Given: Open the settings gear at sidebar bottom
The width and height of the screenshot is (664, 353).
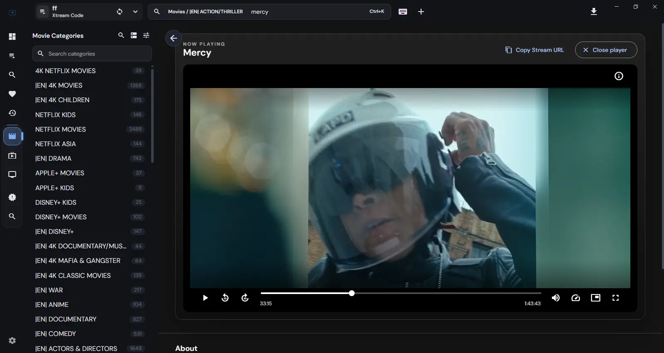Looking at the screenshot, I should coord(12,341).
